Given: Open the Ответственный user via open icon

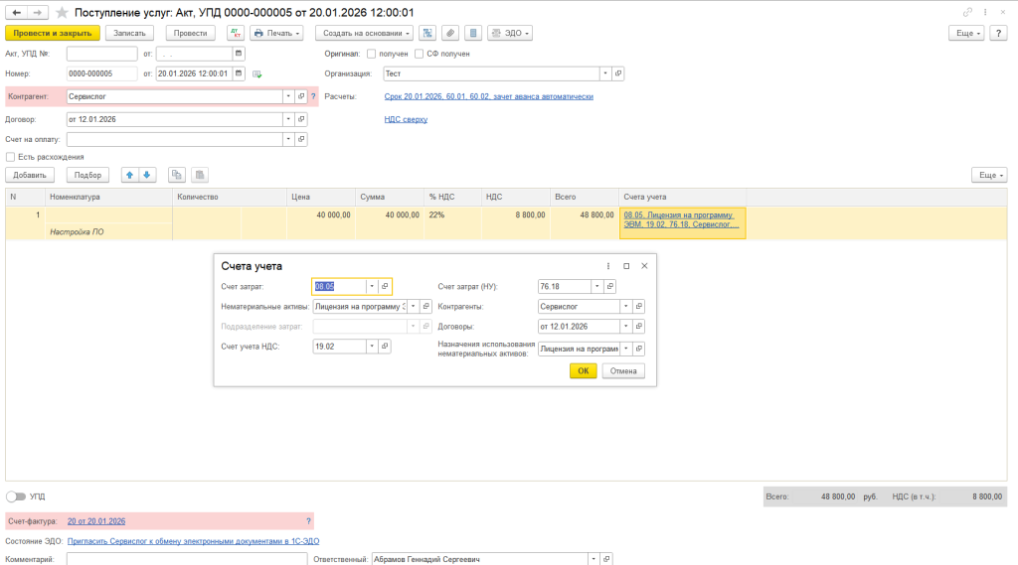Looking at the screenshot, I should pyautogui.click(x=606, y=559).
